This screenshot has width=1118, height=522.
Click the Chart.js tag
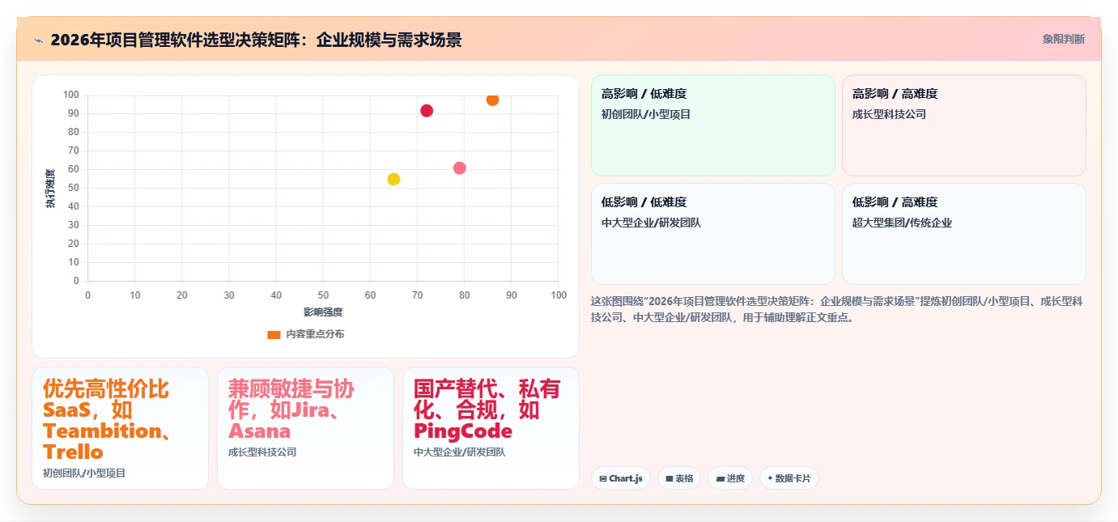[x=620, y=478]
